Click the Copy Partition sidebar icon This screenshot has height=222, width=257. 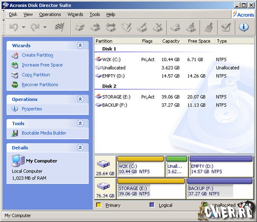tap(15, 75)
